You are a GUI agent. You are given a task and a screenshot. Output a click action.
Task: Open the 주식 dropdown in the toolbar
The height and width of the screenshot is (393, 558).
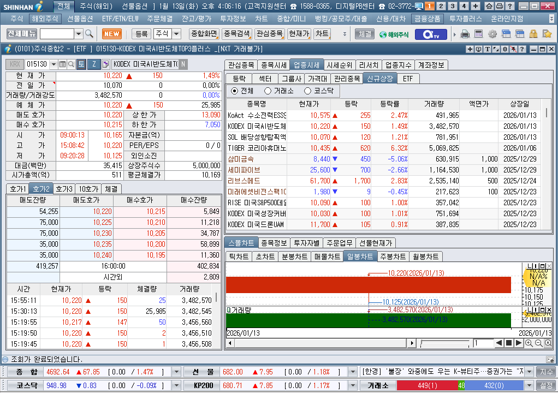[176, 34]
